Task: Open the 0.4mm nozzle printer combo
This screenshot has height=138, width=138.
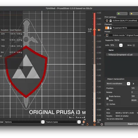Action: pyautogui.click(x=121, y=35)
